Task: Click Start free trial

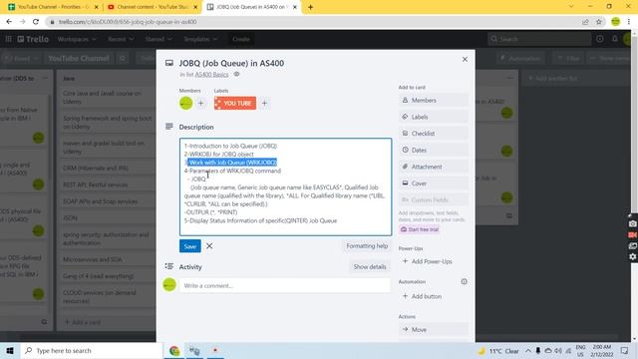Action: click(420, 229)
